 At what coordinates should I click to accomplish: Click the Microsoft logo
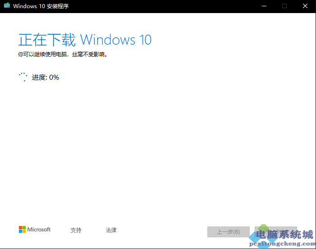(35, 230)
